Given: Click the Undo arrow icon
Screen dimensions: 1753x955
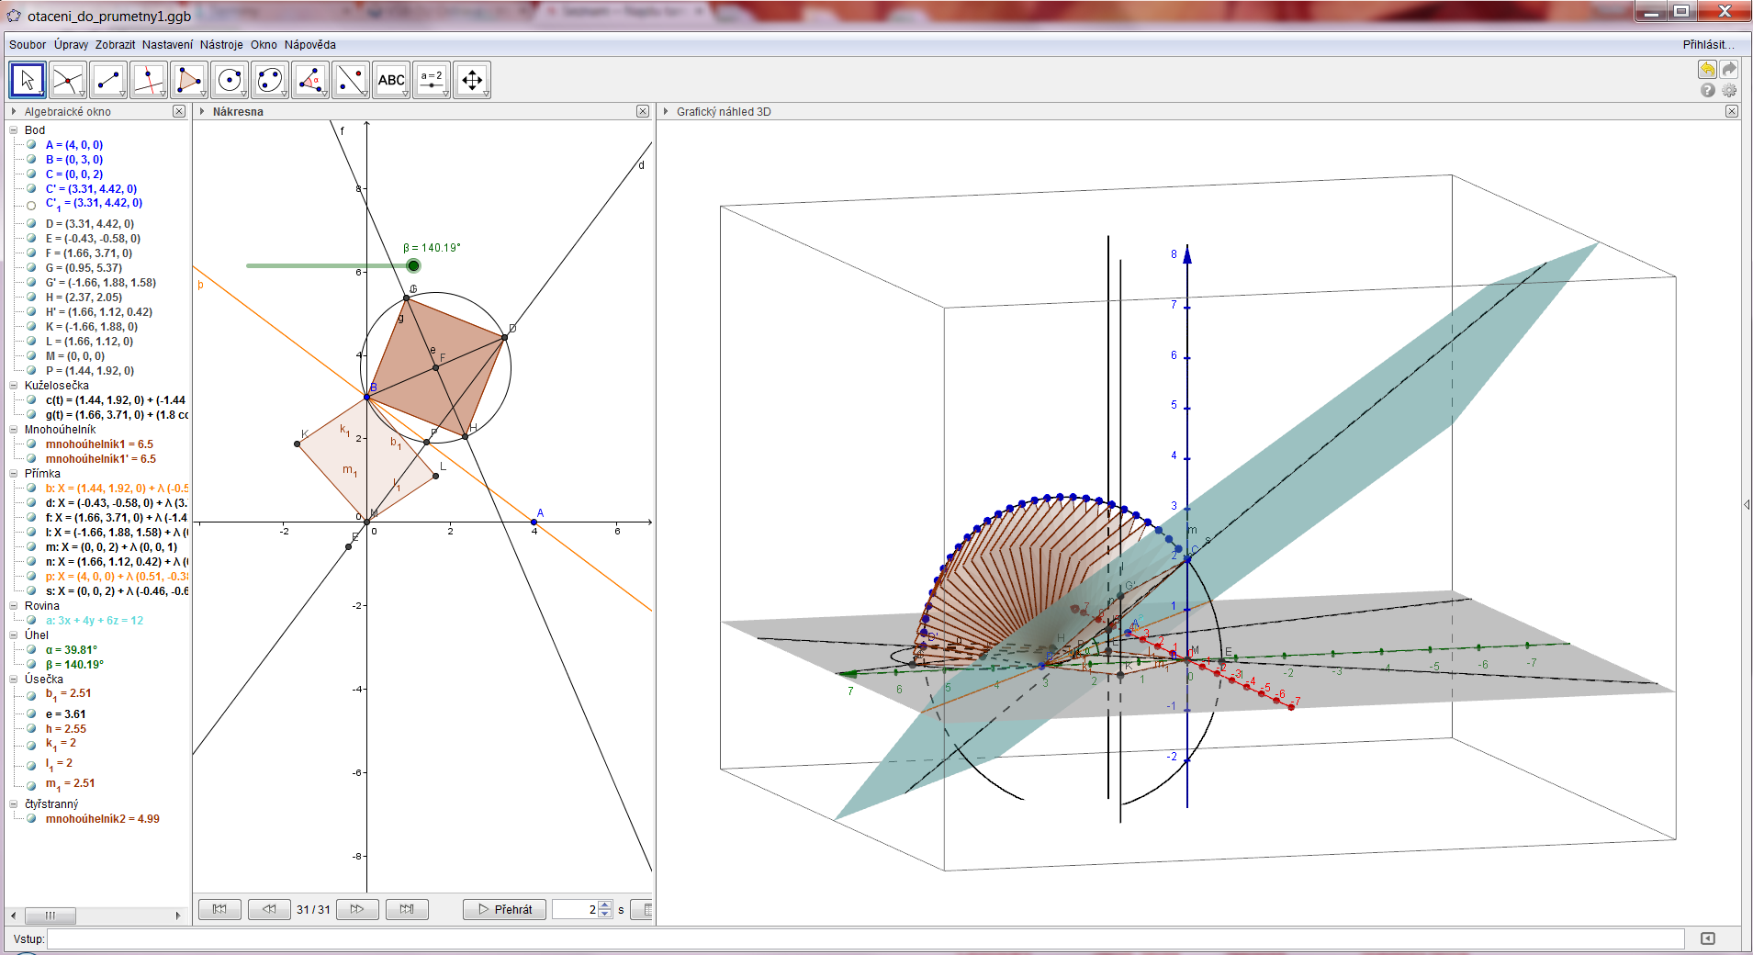Looking at the screenshot, I should (1707, 70).
